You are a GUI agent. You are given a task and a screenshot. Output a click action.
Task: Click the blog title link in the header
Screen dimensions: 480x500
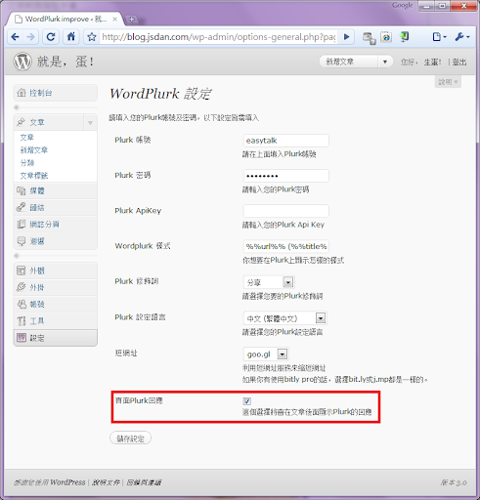tap(65, 62)
